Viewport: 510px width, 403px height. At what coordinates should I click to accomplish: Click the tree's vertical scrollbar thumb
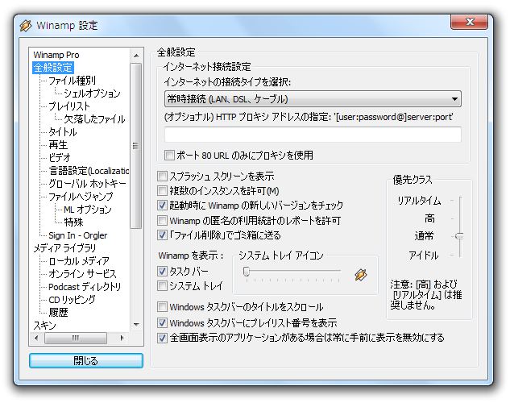click(136, 146)
